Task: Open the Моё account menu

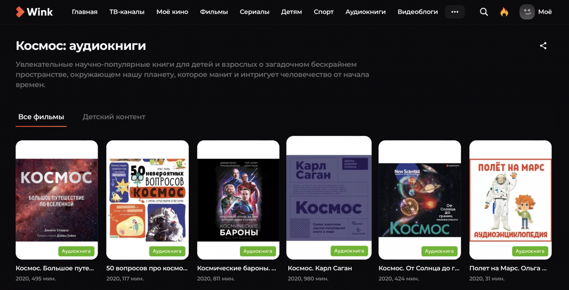Action: [x=545, y=12]
